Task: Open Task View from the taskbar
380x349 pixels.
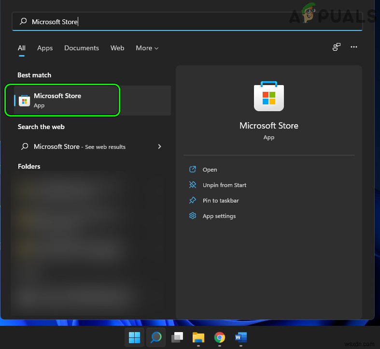Action: [x=177, y=337]
